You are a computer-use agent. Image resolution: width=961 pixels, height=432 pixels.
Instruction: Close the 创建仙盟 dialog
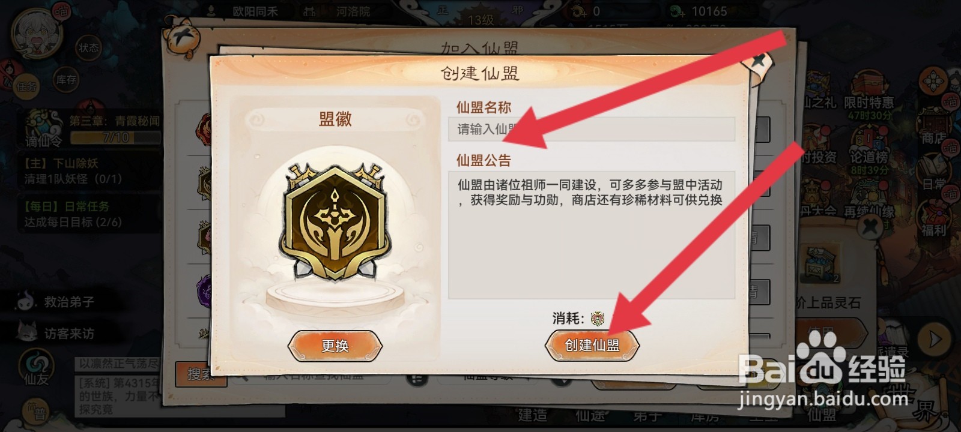pyautogui.click(x=758, y=60)
